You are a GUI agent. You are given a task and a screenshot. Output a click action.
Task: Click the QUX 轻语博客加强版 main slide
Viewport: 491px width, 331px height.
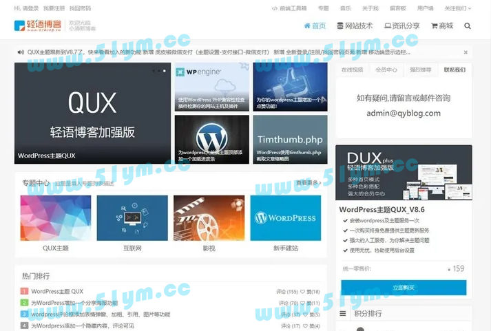[x=93, y=114]
